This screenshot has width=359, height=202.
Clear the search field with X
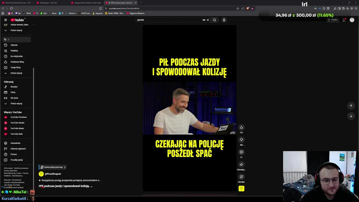click(x=208, y=20)
